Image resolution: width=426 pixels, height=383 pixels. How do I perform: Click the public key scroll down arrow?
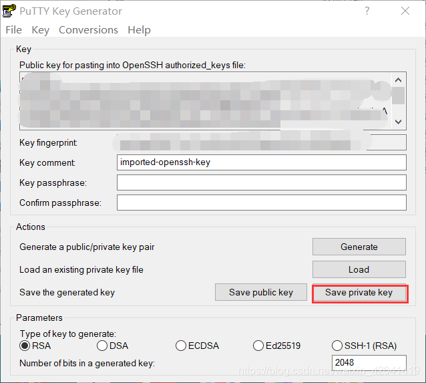point(398,122)
